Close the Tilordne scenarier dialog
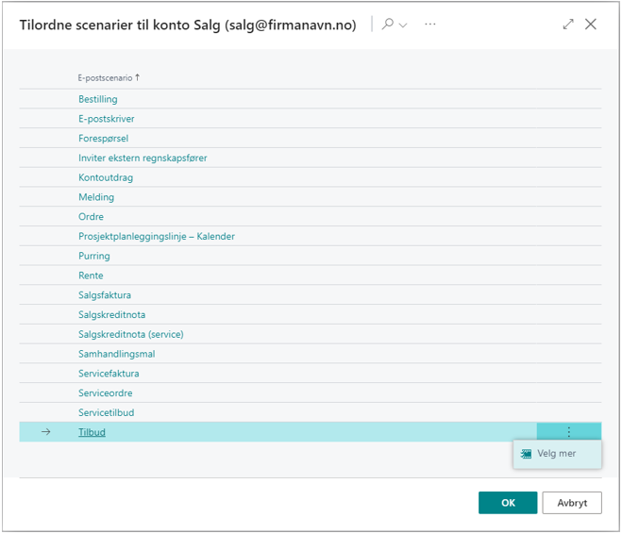This screenshot has height=534, width=622. click(591, 25)
